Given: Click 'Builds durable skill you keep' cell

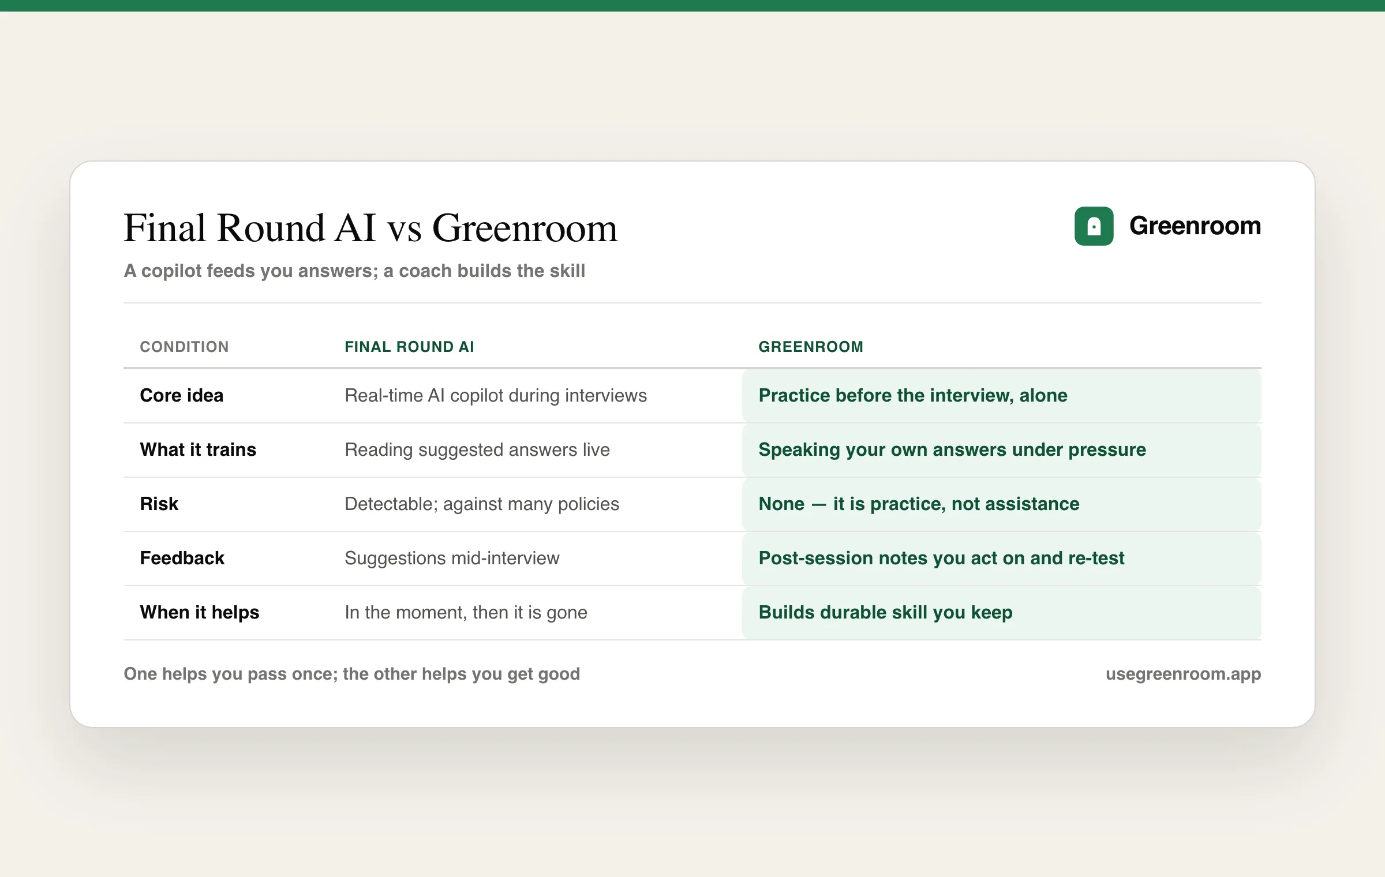Looking at the screenshot, I should click(1002, 613).
